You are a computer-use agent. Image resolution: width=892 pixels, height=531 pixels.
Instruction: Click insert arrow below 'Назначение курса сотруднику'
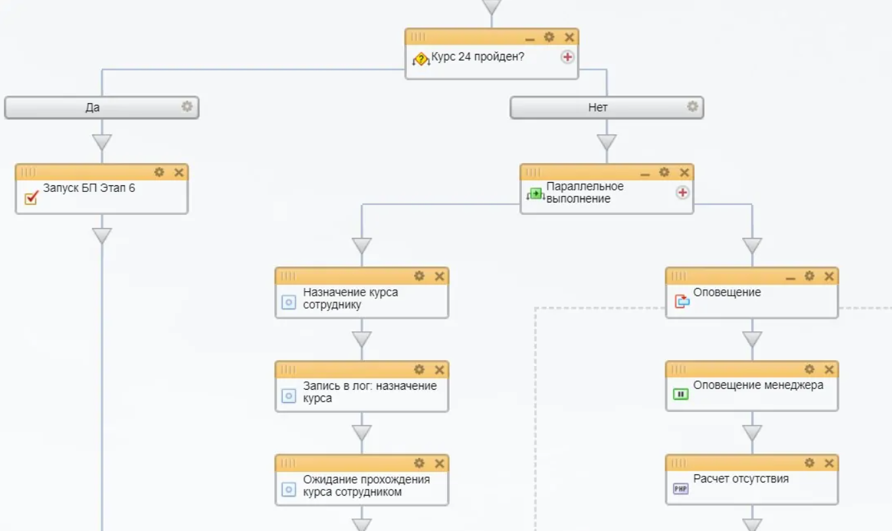tap(362, 339)
